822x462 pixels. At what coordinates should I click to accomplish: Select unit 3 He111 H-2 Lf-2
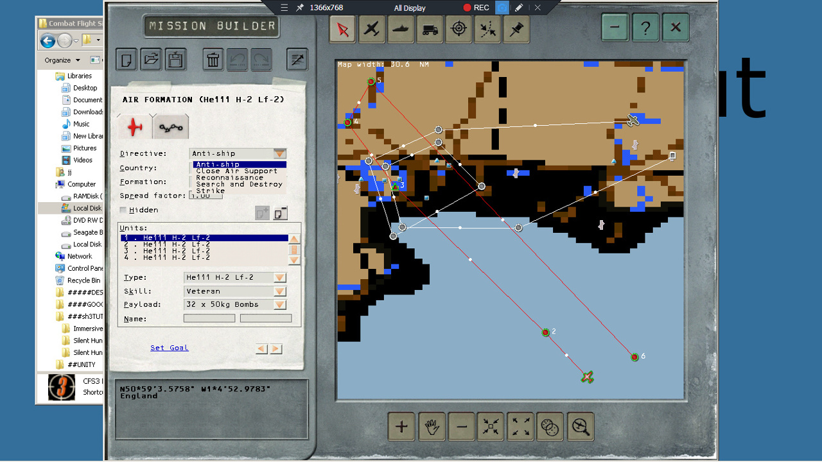point(204,251)
